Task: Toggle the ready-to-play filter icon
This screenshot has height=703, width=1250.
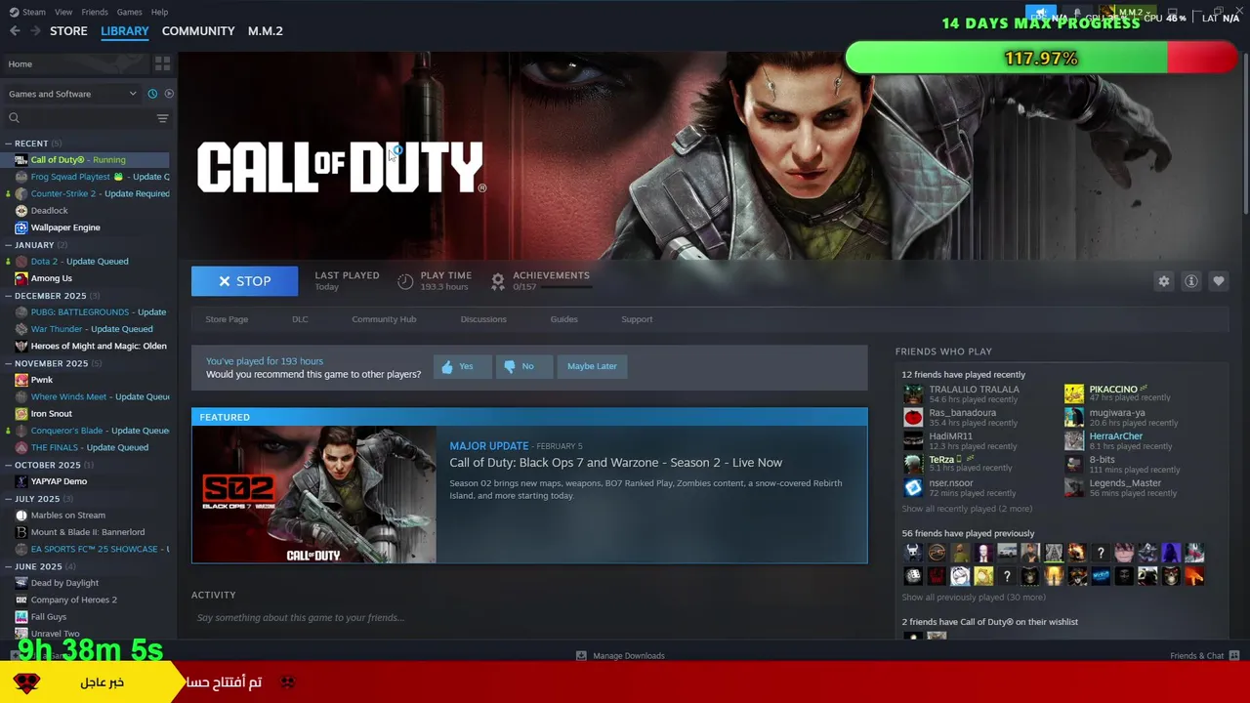Action: pyautogui.click(x=169, y=94)
